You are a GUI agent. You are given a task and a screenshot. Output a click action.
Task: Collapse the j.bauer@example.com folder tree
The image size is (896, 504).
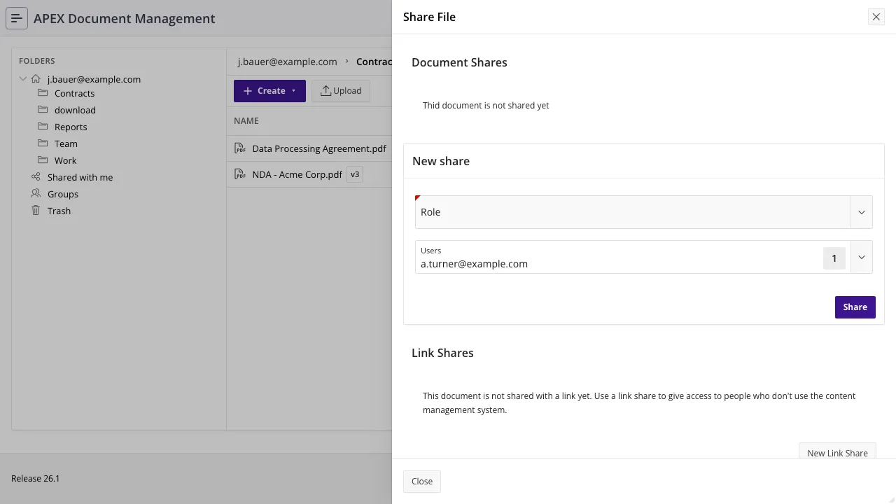[23, 79]
